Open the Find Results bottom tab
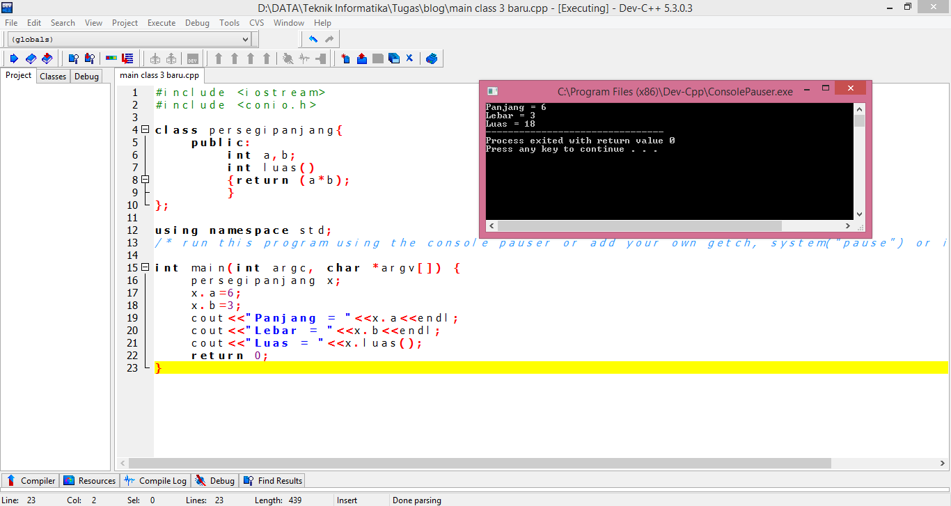This screenshot has width=951, height=506. (272, 480)
